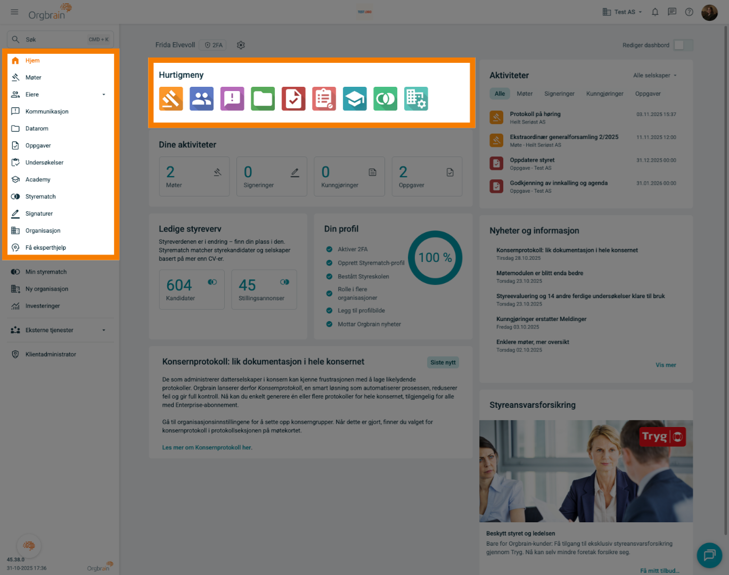Click the Orgbrain logo in the header
This screenshot has width=729, height=575.
point(50,11)
